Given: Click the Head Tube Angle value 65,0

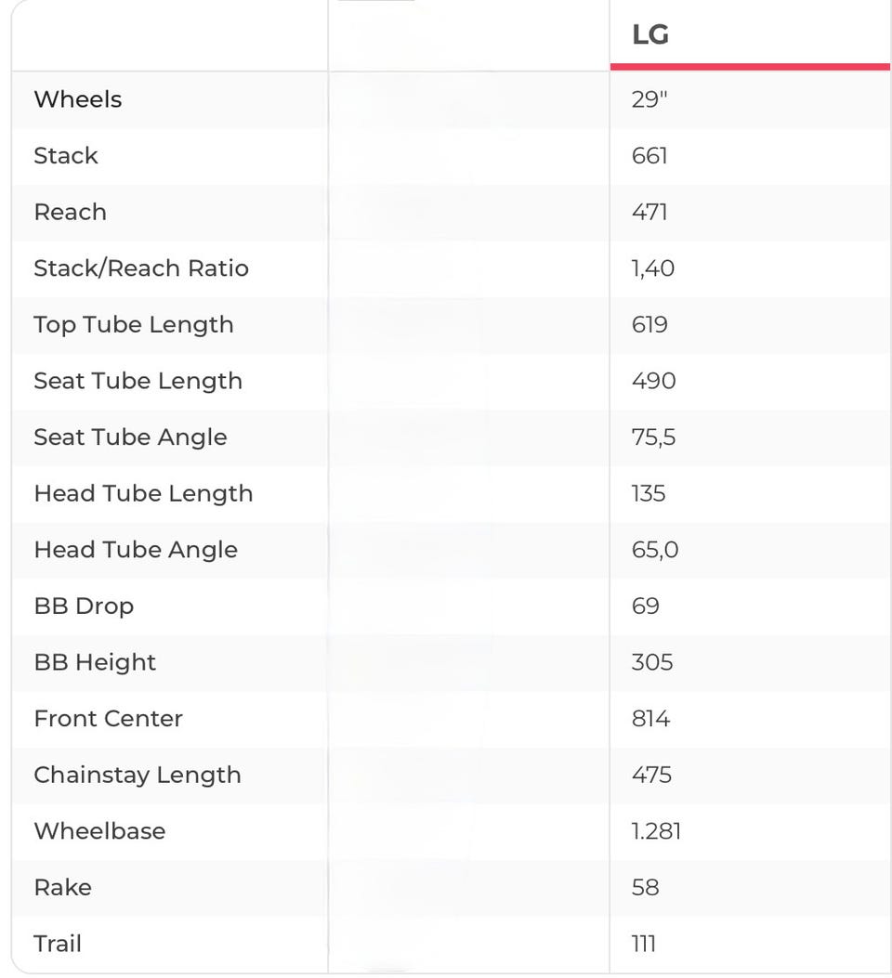Looking at the screenshot, I should click(x=655, y=550).
